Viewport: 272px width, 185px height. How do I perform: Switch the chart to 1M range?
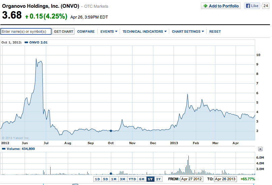pos(114,179)
